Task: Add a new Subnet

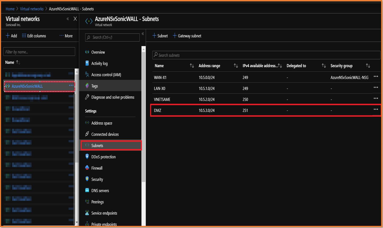Action: click(x=160, y=36)
